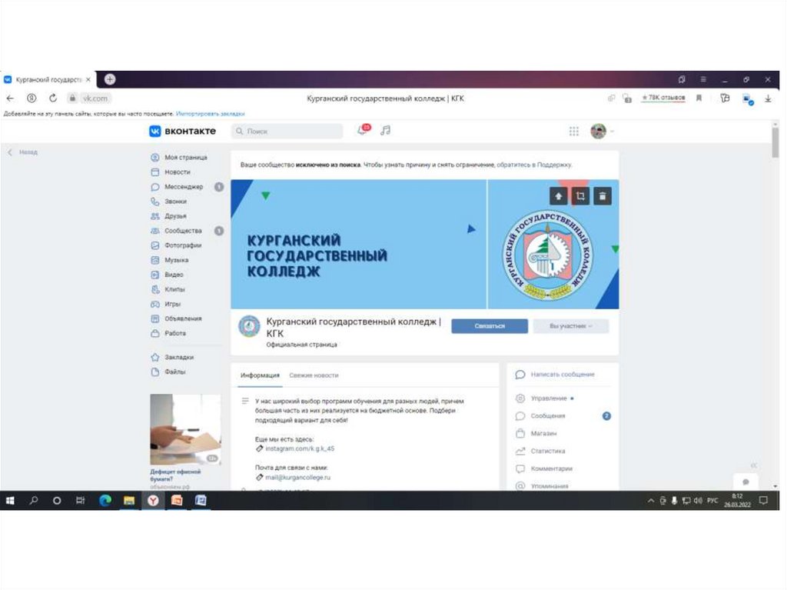Switch to Информация tab
This screenshot has height=590, width=787.
[260, 375]
